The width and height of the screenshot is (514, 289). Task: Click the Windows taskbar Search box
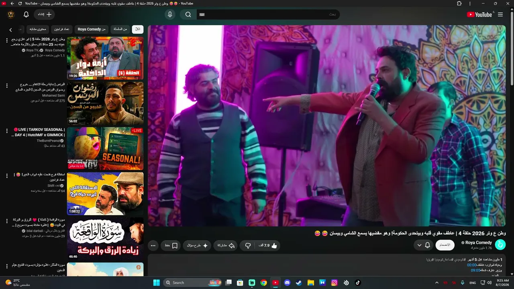click(193, 283)
